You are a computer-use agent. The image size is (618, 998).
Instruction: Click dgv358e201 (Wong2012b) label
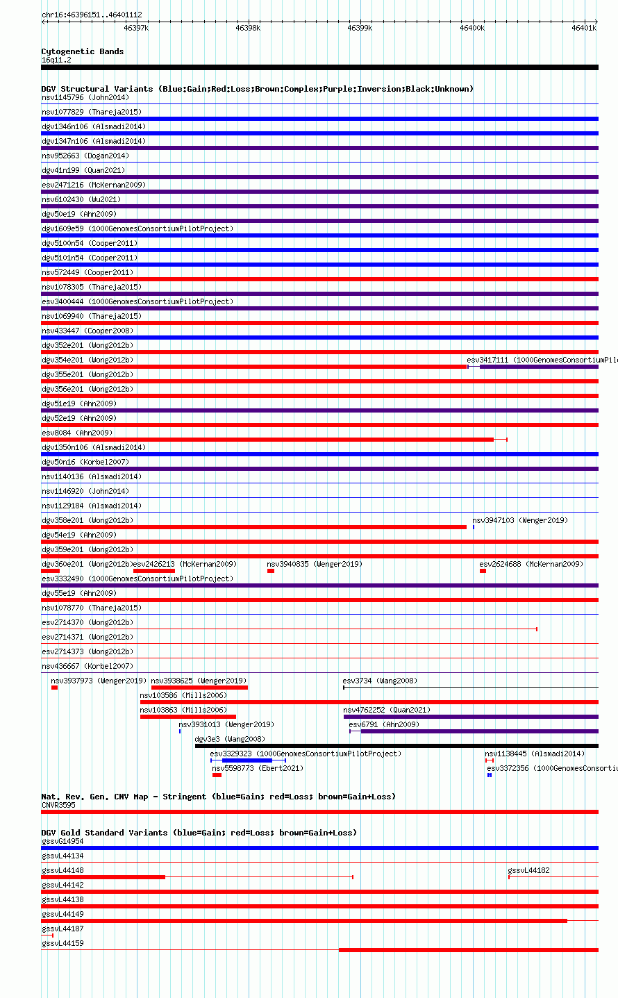point(87,521)
